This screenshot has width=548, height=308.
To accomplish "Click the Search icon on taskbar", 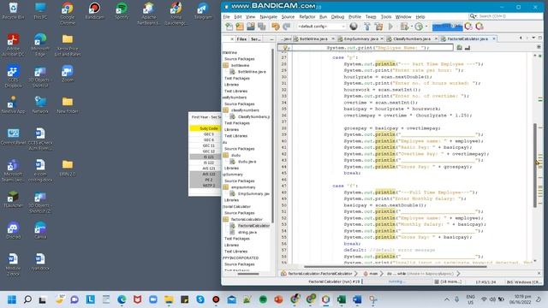I will tap(27, 299).
